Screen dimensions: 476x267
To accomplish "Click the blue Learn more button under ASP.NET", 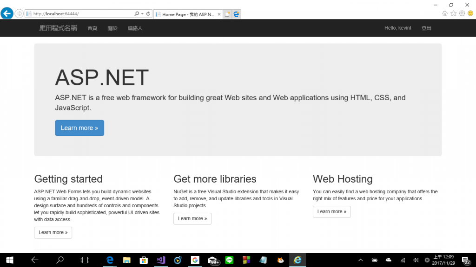I will click(x=79, y=128).
